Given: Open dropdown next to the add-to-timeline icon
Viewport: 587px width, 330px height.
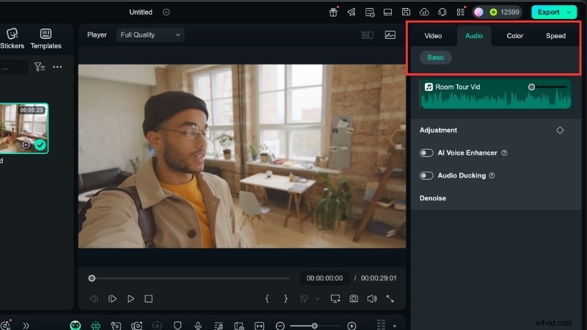Looking at the screenshot, I should [318, 298].
